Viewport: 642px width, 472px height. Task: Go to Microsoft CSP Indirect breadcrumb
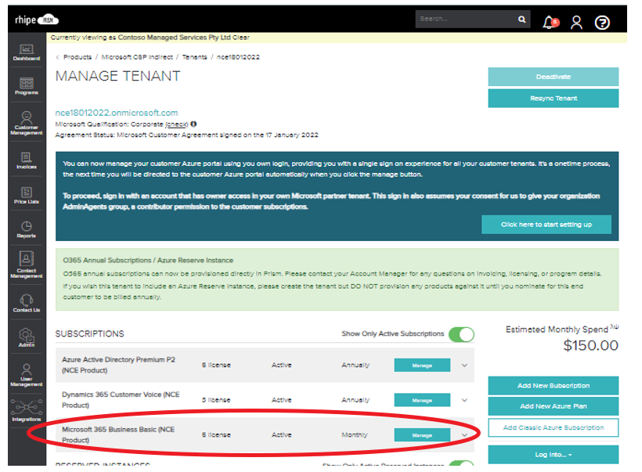pos(137,57)
